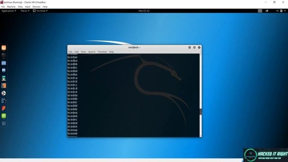Click the terminal line 'bcedea'
This screenshot has height=162, width=288.
pos(72,113)
